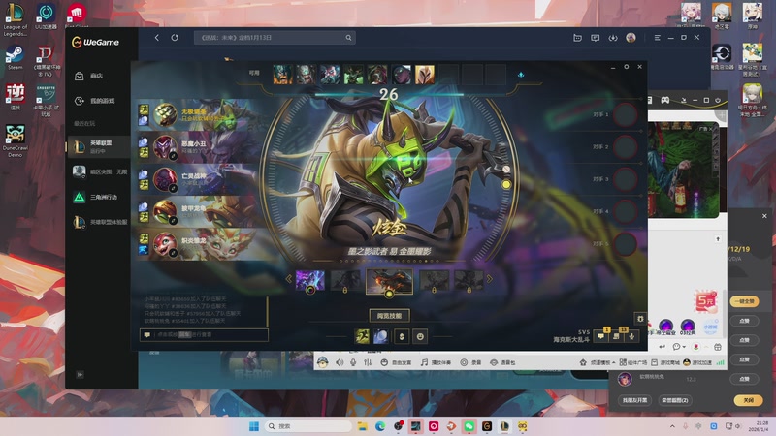Image resolution: width=776 pixels, height=436 pixels.
Task: Change the yellow Ghost summoner spell
Action: (362, 336)
